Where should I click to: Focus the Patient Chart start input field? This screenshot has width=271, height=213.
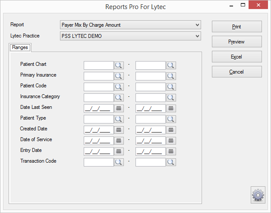99,65
